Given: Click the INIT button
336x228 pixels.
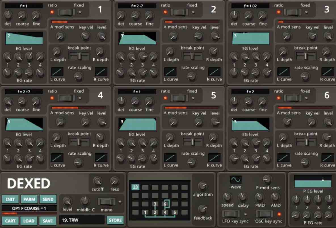Looking at the screenshot, I should point(10,199).
